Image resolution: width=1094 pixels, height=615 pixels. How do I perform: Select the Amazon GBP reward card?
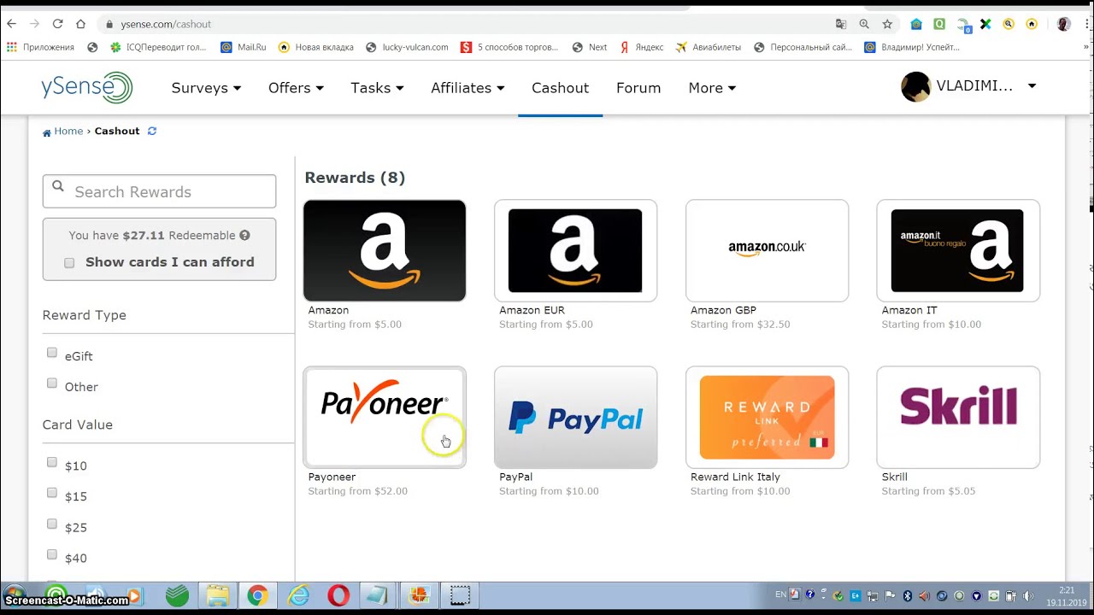click(767, 250)
